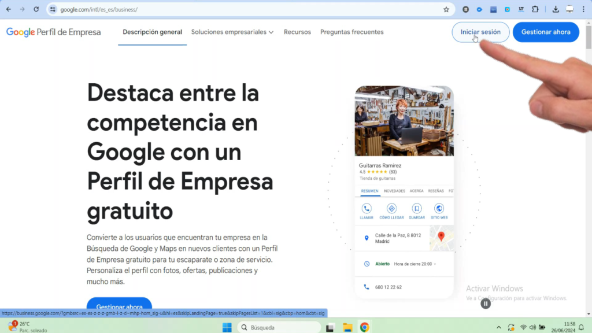
Task: Click the Google Perfil de Empresa logo
Action: tap(53, 32)
